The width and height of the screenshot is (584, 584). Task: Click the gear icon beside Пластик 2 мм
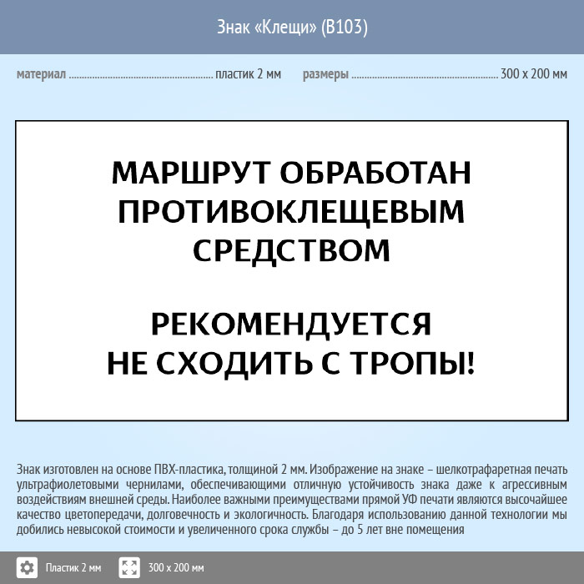[28, 567]
